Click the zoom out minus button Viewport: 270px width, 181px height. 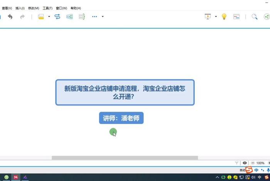pos(253,163)
